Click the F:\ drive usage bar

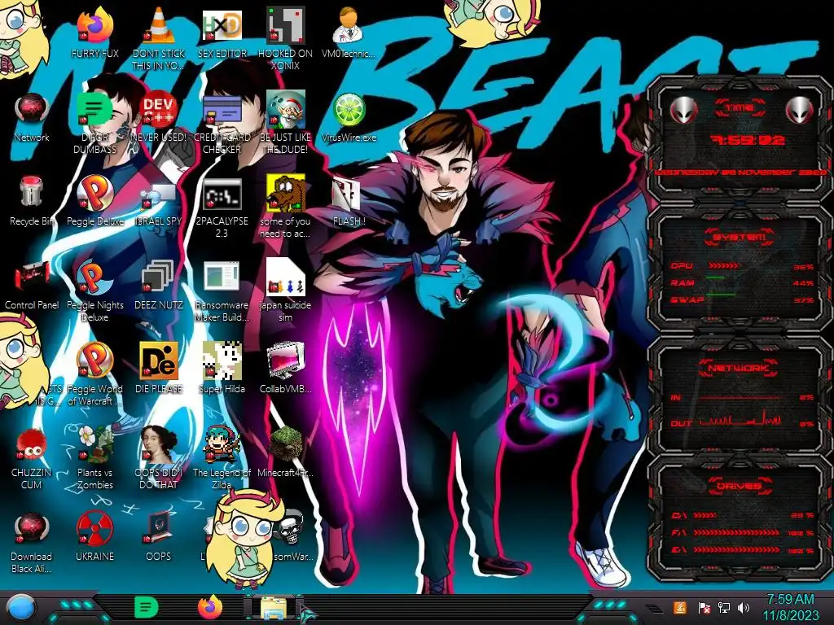coord(736,532)
